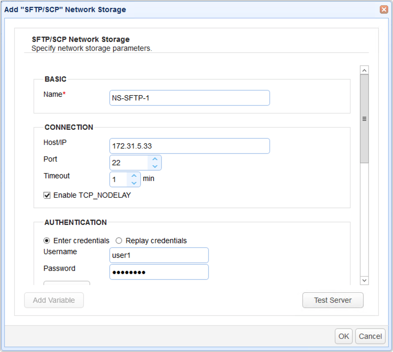Select the Enter credentials radio button
The height and width of the screenshot is (352, 393).
(47, 241)
